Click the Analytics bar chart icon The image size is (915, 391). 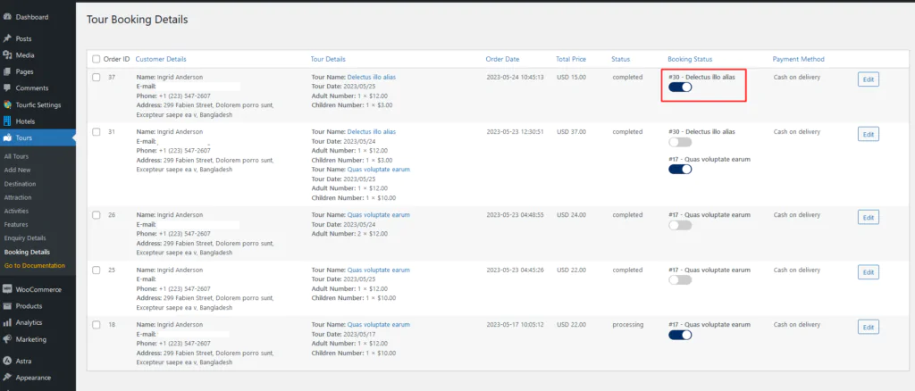[7, 322]
